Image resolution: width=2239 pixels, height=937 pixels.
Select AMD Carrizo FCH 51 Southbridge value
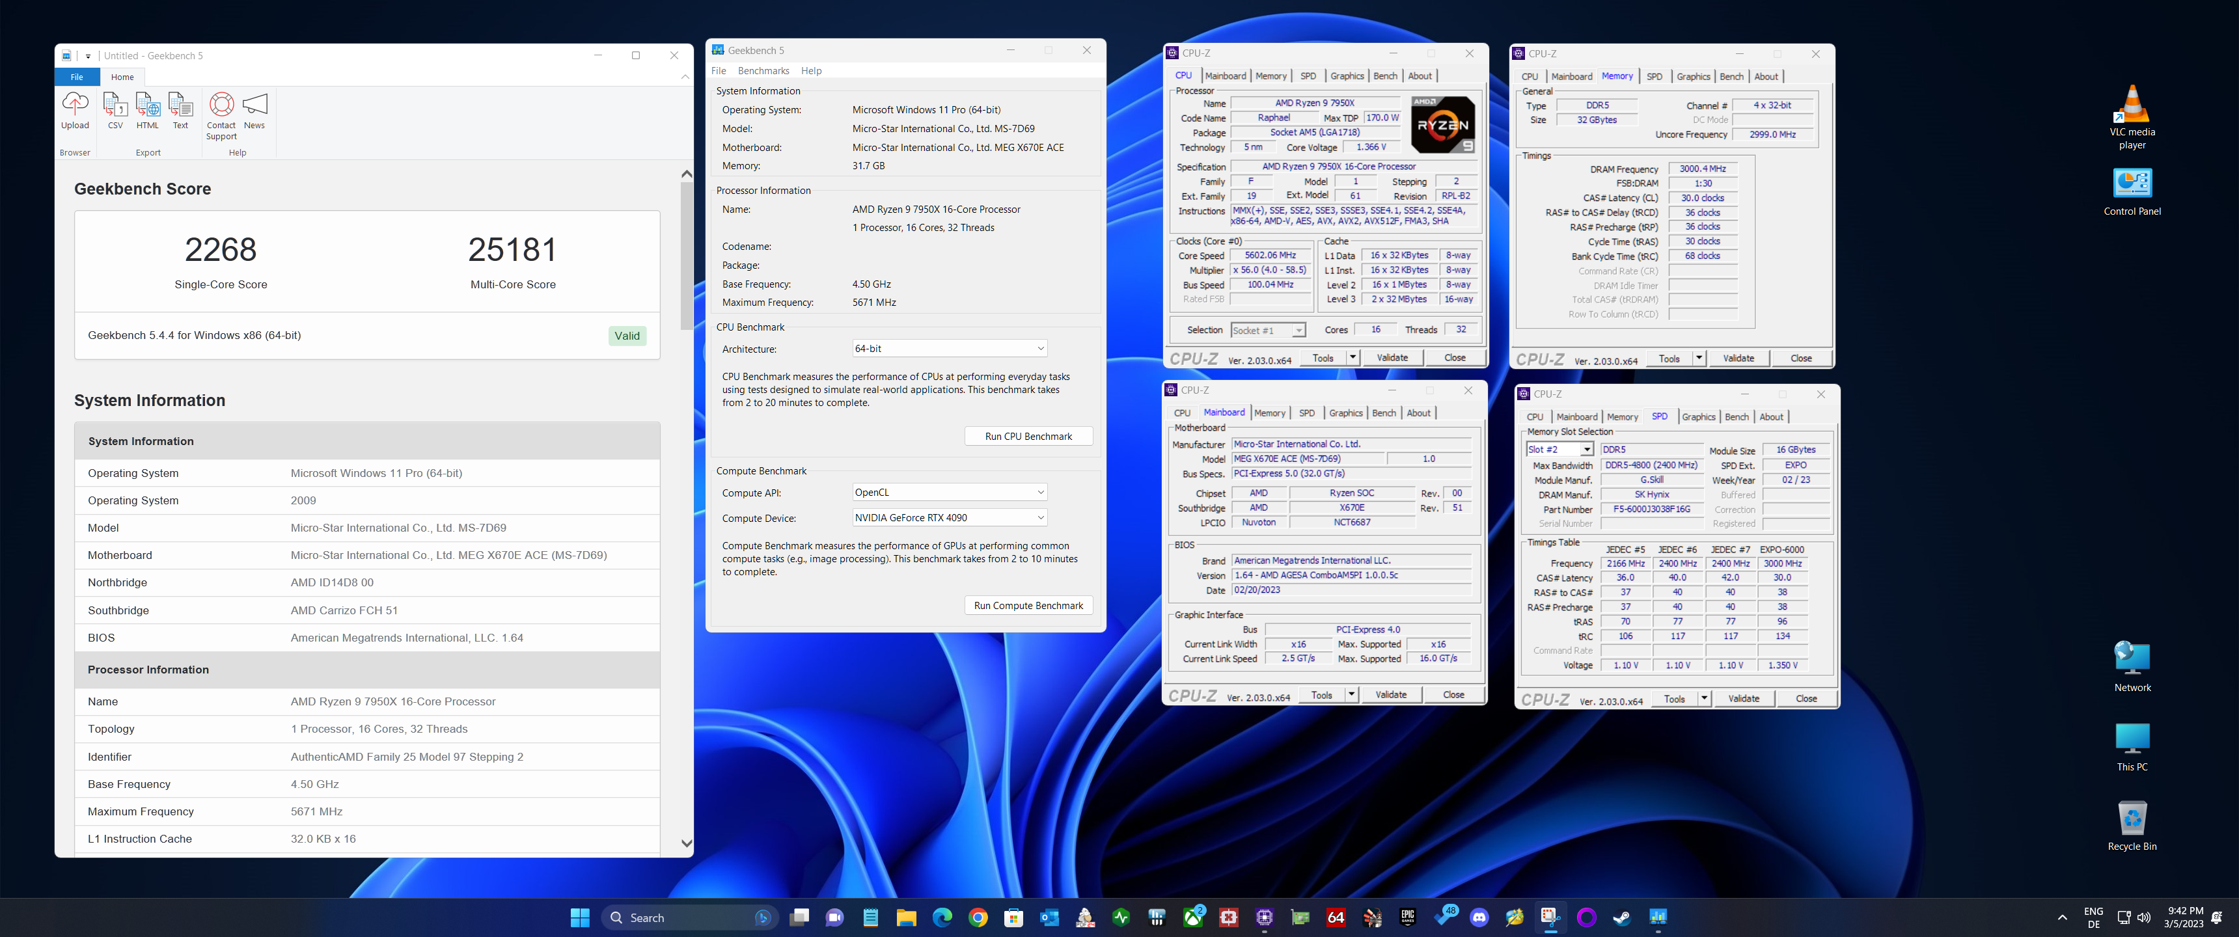[x=344, y=610]
